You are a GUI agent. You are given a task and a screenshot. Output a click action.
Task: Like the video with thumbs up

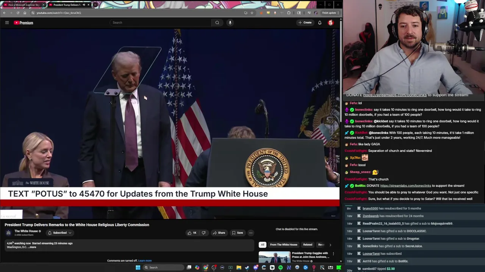[x=192, y=233]
